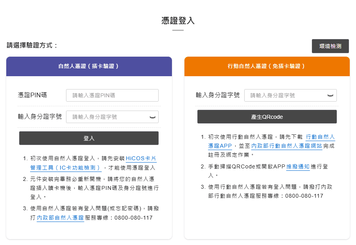Open the HiCOS卡片管理工具 link
The height and width of the screenshot is (245, 356).
click(93, 163)
